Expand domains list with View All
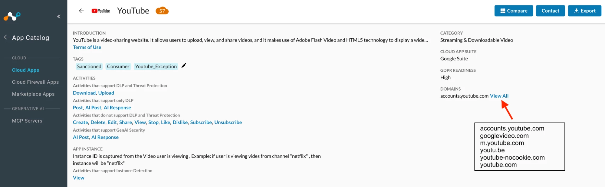The height and width of the screenshot is (187, 605). tap(499, 96)
